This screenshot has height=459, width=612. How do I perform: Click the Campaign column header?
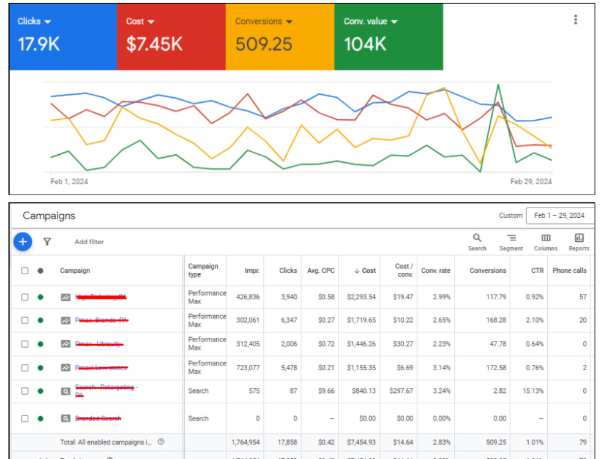75,271
